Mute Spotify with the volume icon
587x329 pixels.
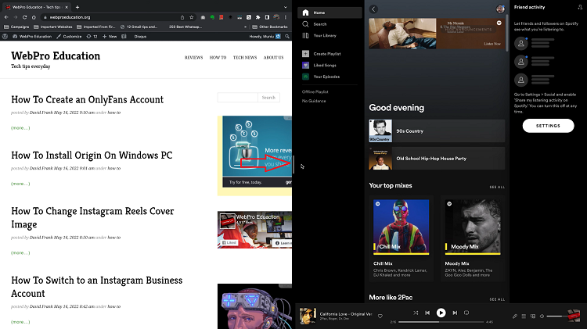point(542,316)
